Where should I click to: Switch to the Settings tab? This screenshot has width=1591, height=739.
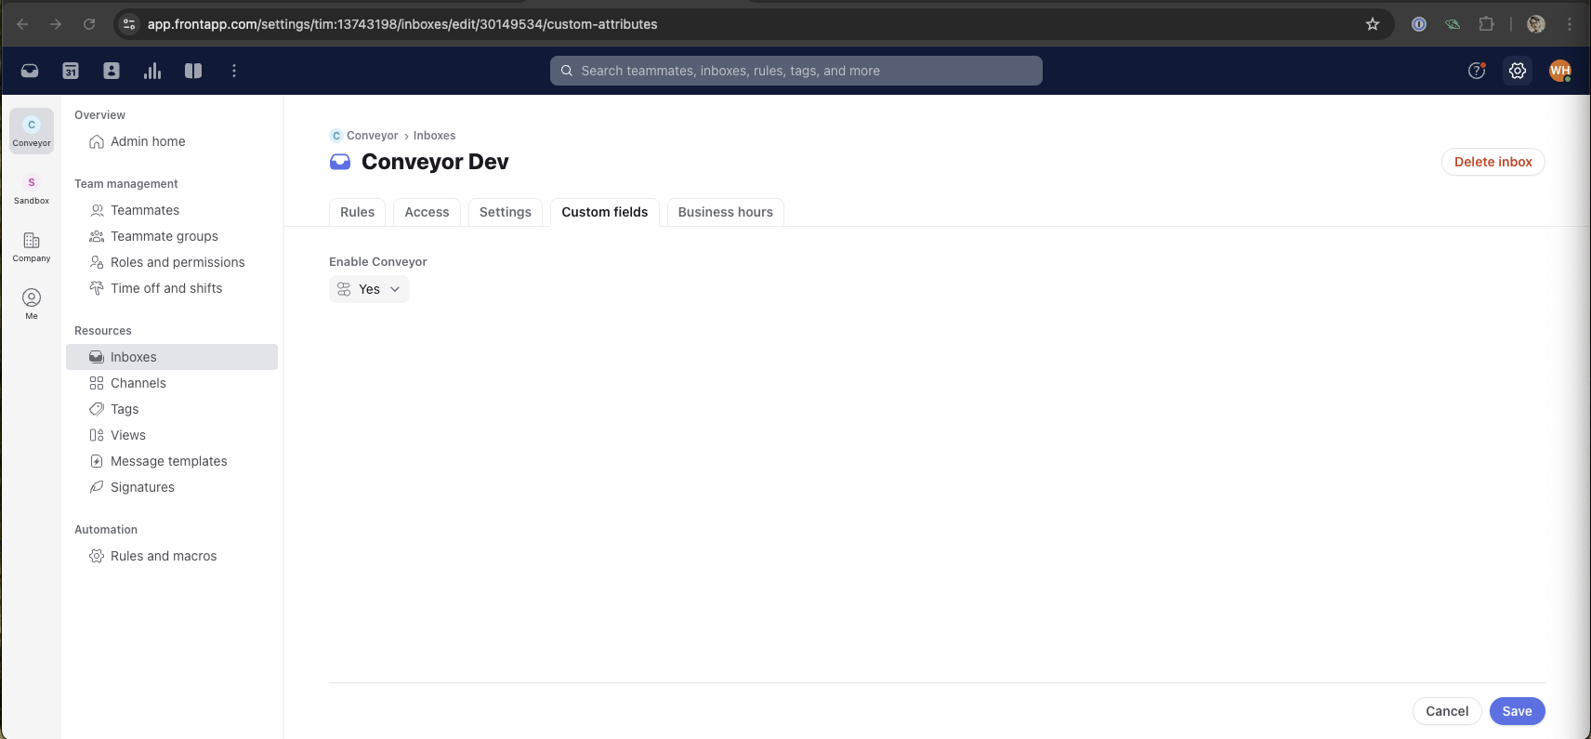click(505, 212)
